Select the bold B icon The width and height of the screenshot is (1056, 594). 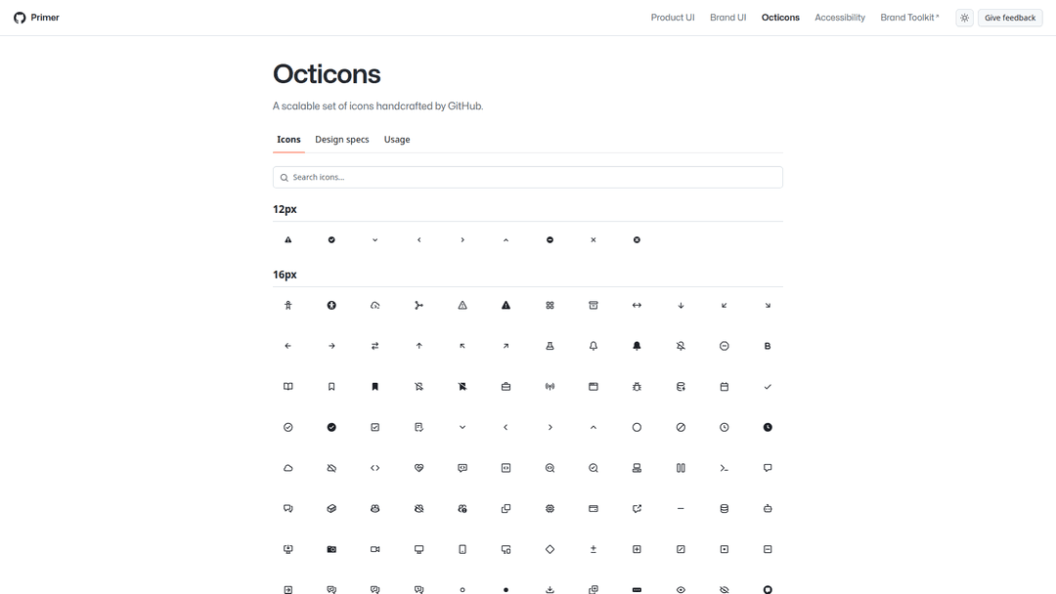click(x=768, y=346)
